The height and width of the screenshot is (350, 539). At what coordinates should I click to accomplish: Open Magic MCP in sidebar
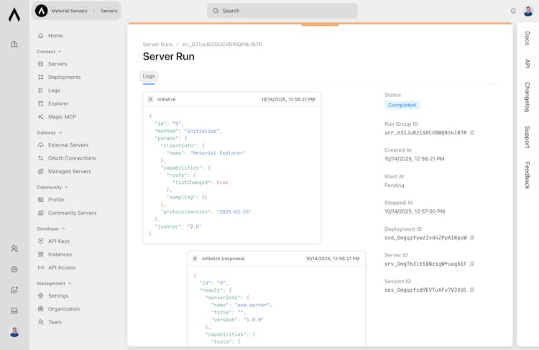(x=62, y=116)
